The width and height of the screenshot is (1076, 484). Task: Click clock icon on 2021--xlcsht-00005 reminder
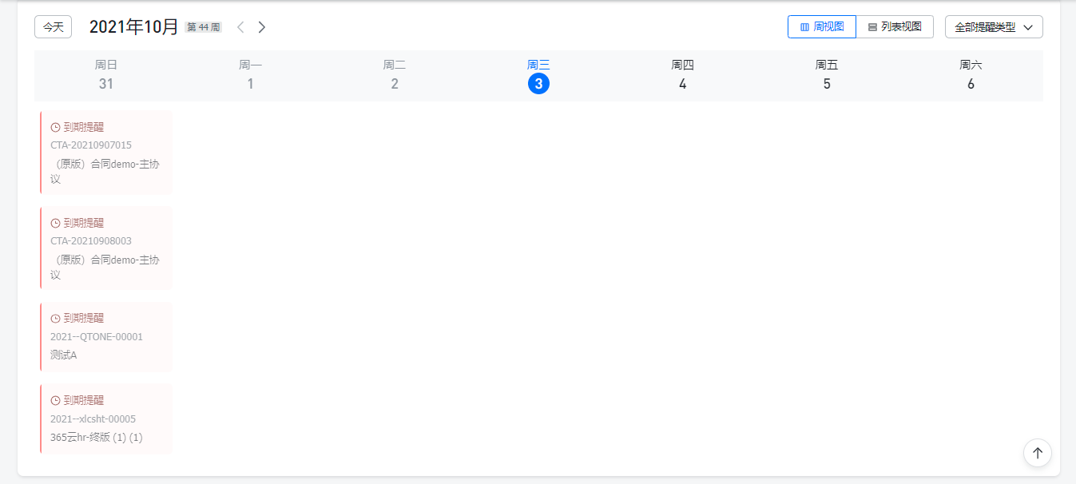(55, 400)
